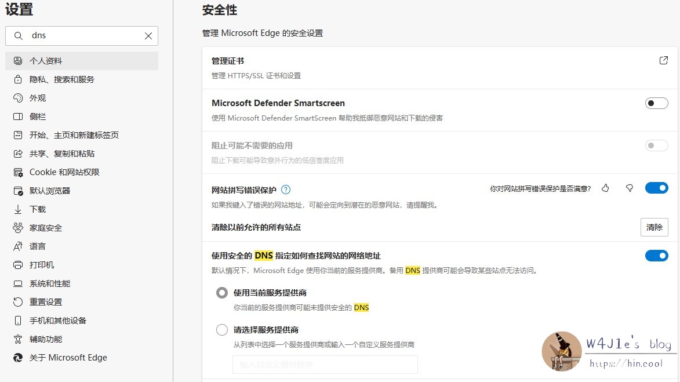
Task: Click the printer icon in sidebar
Action: point(18,265)
